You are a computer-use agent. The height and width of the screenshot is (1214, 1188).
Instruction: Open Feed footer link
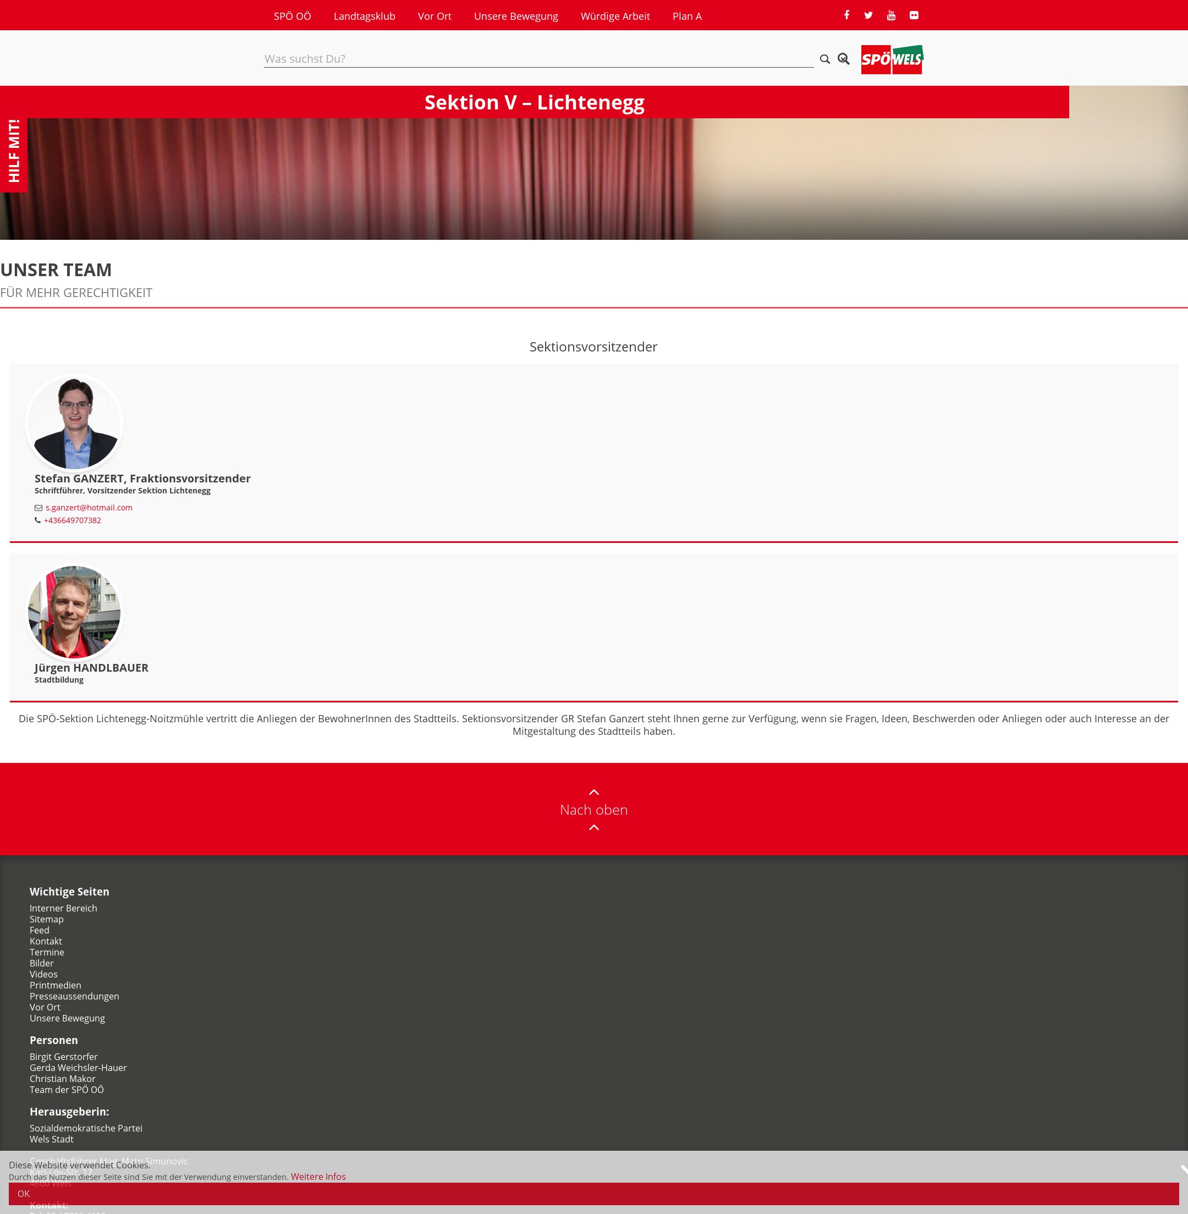pyautogui.click(x=39, y=930)
